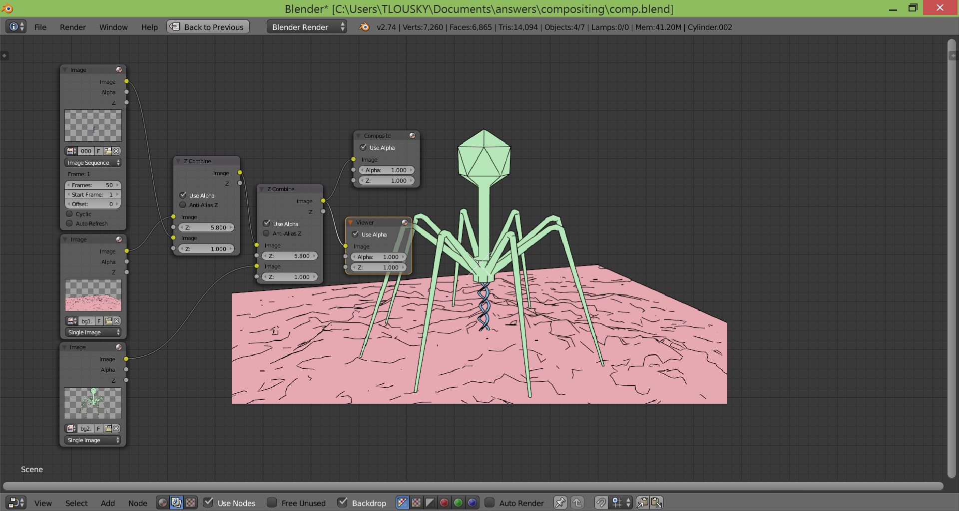Image resolution: width=959 pixels, height=511 pixels.
Task: Click fake user F button on 000 Image node
Action: point(98,151)
